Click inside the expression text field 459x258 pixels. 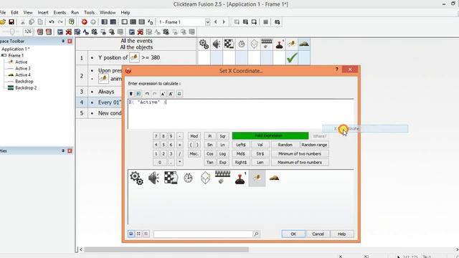tap(241, 114)
